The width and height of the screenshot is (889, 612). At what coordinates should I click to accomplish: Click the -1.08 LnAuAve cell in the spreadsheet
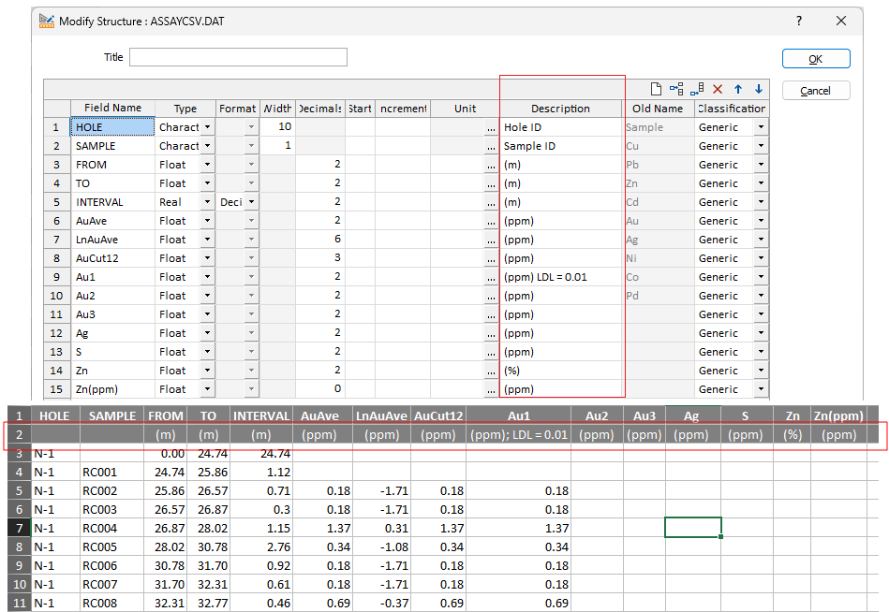pos(381,546)
